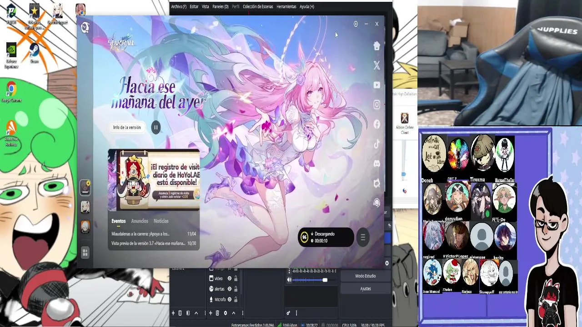Open the Vista menu in OBS

[x=206, y=6]
